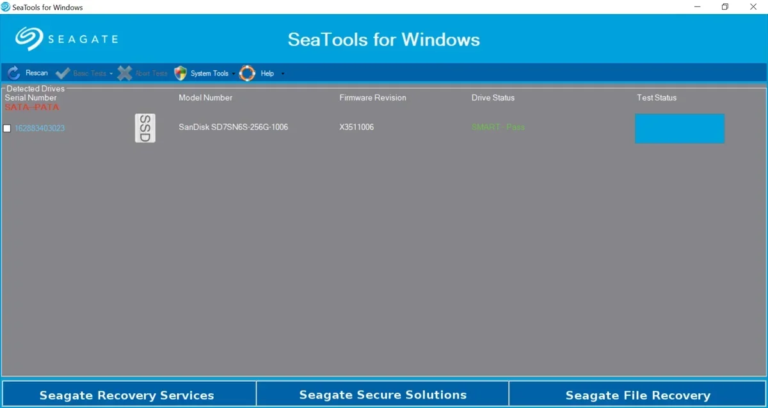Viewport: 768px width, 408px height.
Task: Click the SMART - Pass drive status
Action: [498, 127]
